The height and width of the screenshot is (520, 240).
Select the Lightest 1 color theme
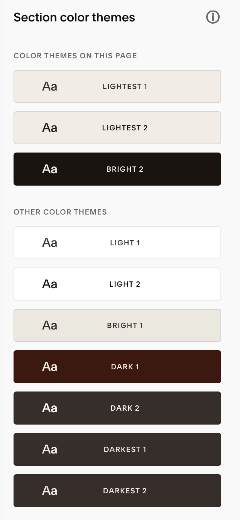[117, 86]
